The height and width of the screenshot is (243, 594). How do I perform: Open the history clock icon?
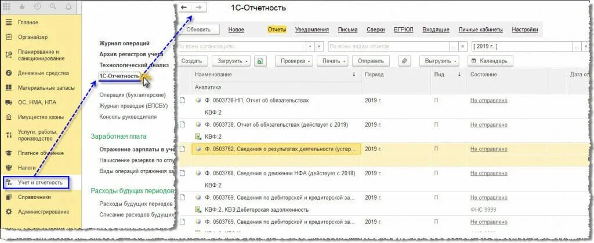tap(37, 7)
